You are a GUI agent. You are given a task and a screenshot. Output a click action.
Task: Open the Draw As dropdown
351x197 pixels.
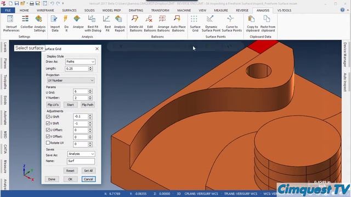[80, 62]
